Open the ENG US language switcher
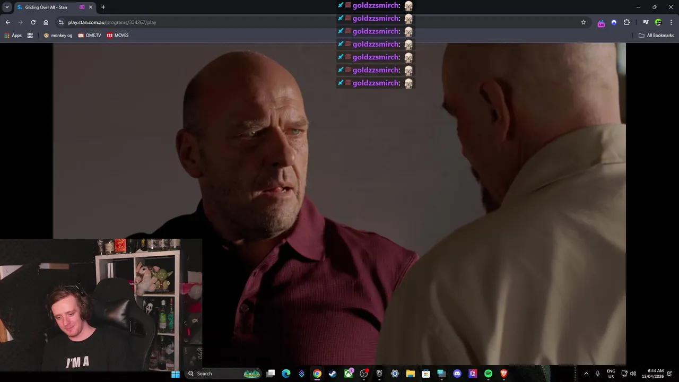 (611, 374)
